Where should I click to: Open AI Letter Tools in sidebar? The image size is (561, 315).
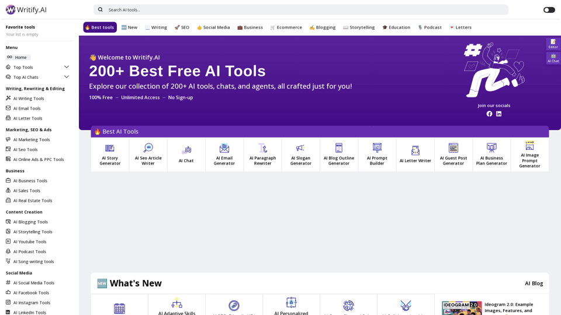coord(24,118)
